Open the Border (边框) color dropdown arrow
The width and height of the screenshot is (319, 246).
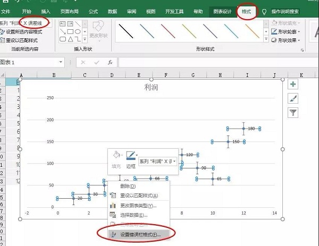(137, 155)
